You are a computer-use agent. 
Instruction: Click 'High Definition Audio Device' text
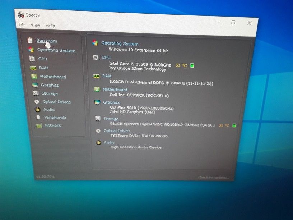click(x=136, y=147)
